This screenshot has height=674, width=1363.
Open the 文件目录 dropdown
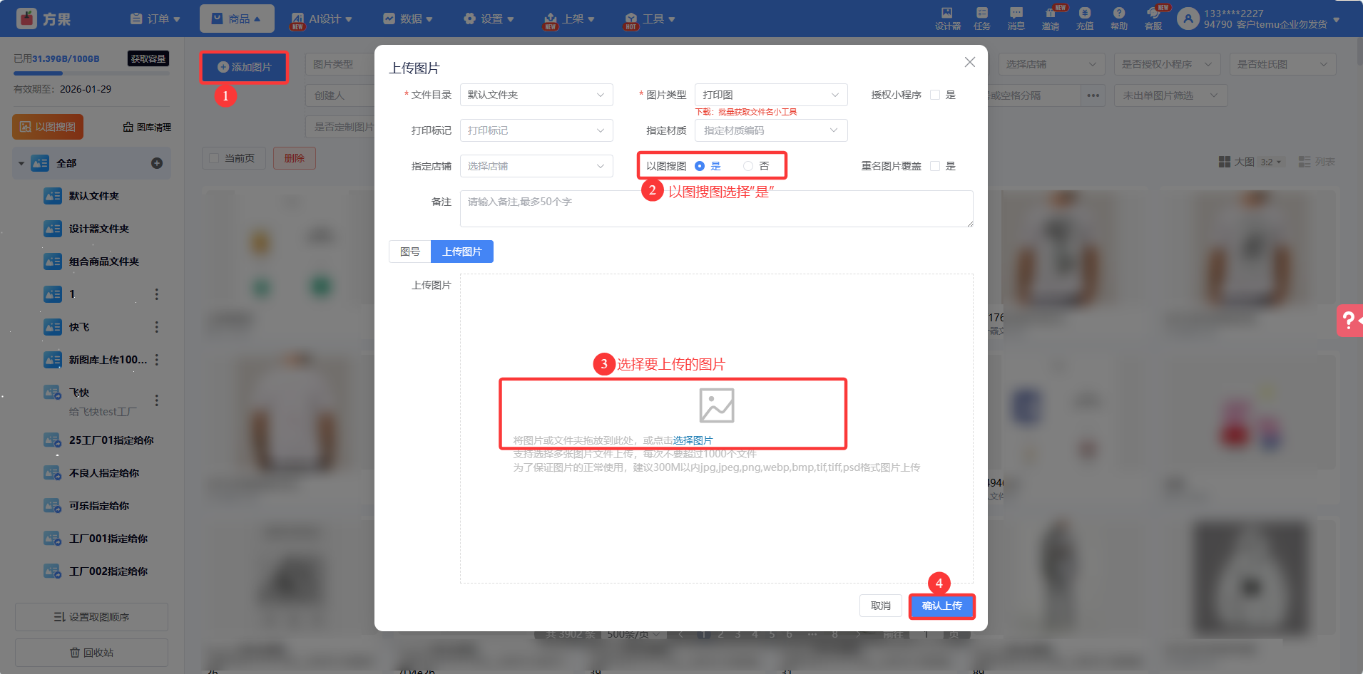(x=536, y=95)
